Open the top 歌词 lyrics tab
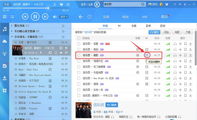Viewport: 197px width, 120px height. [x=164, y=17]
